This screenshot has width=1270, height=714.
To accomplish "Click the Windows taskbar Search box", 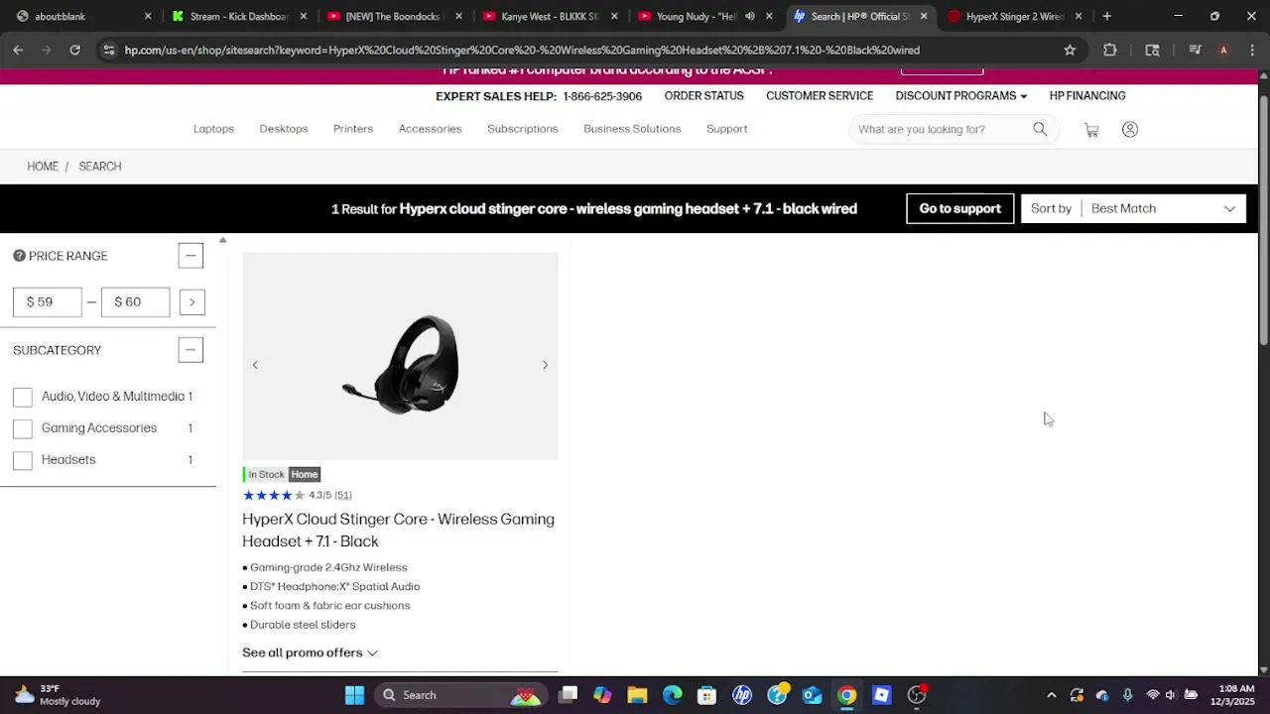I will coord(460,695).
